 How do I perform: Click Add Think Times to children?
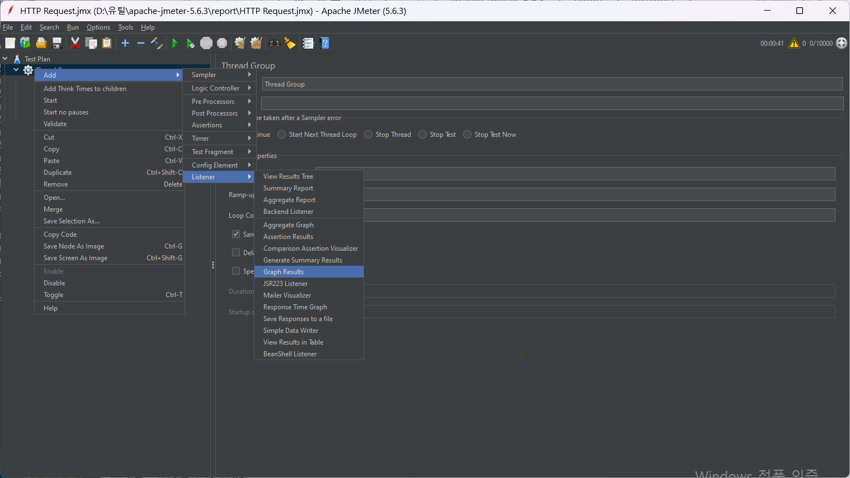(x=110, y=89)
